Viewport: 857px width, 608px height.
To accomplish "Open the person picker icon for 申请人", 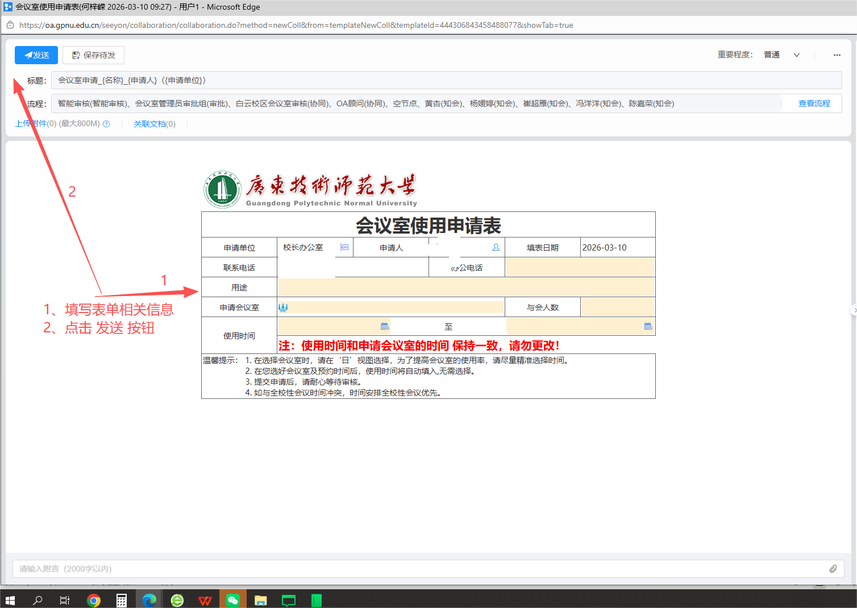I will coord(496,247).
